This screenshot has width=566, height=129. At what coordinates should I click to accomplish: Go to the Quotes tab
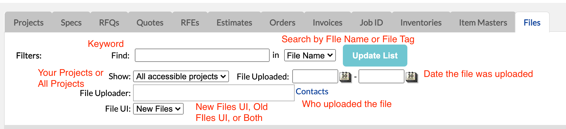pos(150,22)
